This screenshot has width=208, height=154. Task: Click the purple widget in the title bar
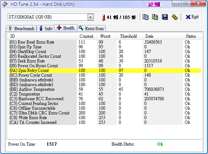click(154, 4)
